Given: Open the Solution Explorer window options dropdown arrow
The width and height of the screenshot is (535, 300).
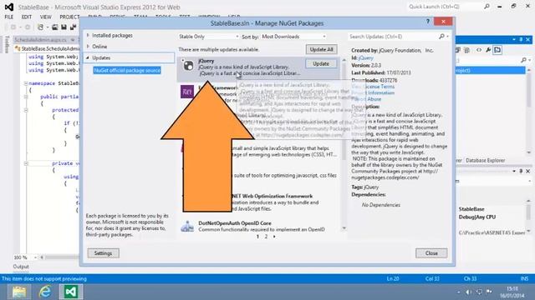Looking at the screenshot, I should point(514,40).
